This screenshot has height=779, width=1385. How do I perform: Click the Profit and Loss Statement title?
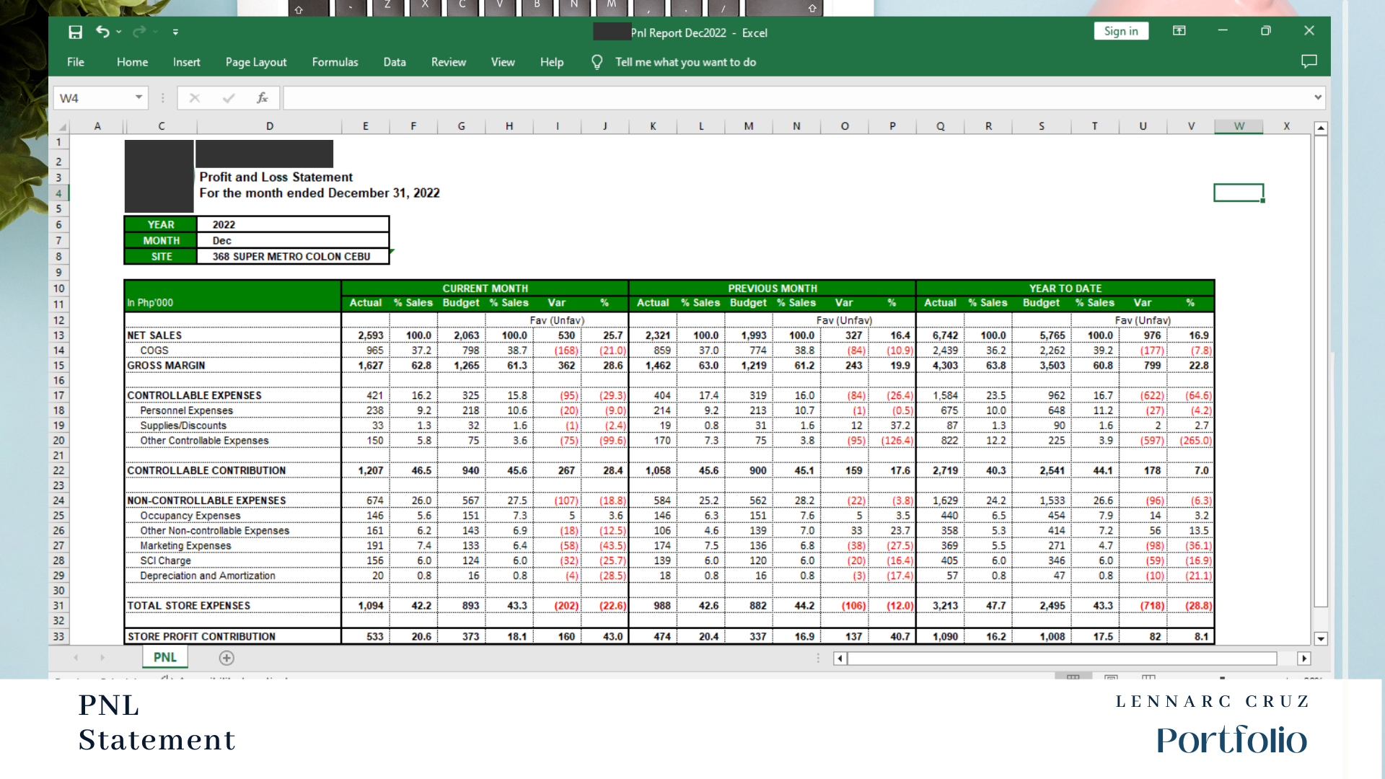click(276, 177)
